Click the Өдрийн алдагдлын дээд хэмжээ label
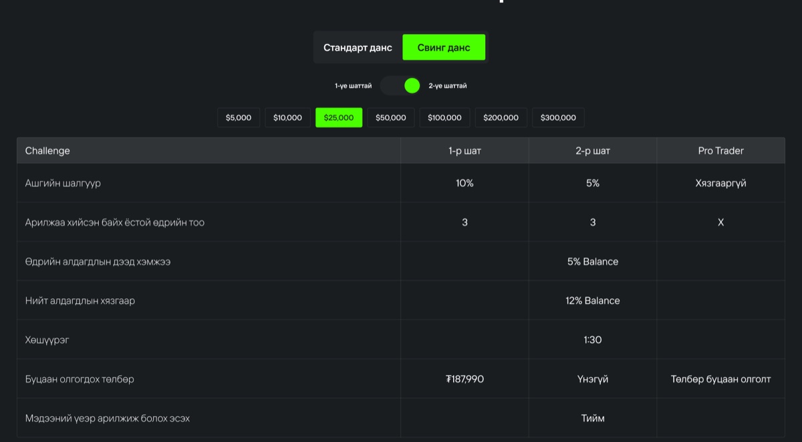This screenshot has width=802, height=442. [98, 262]
